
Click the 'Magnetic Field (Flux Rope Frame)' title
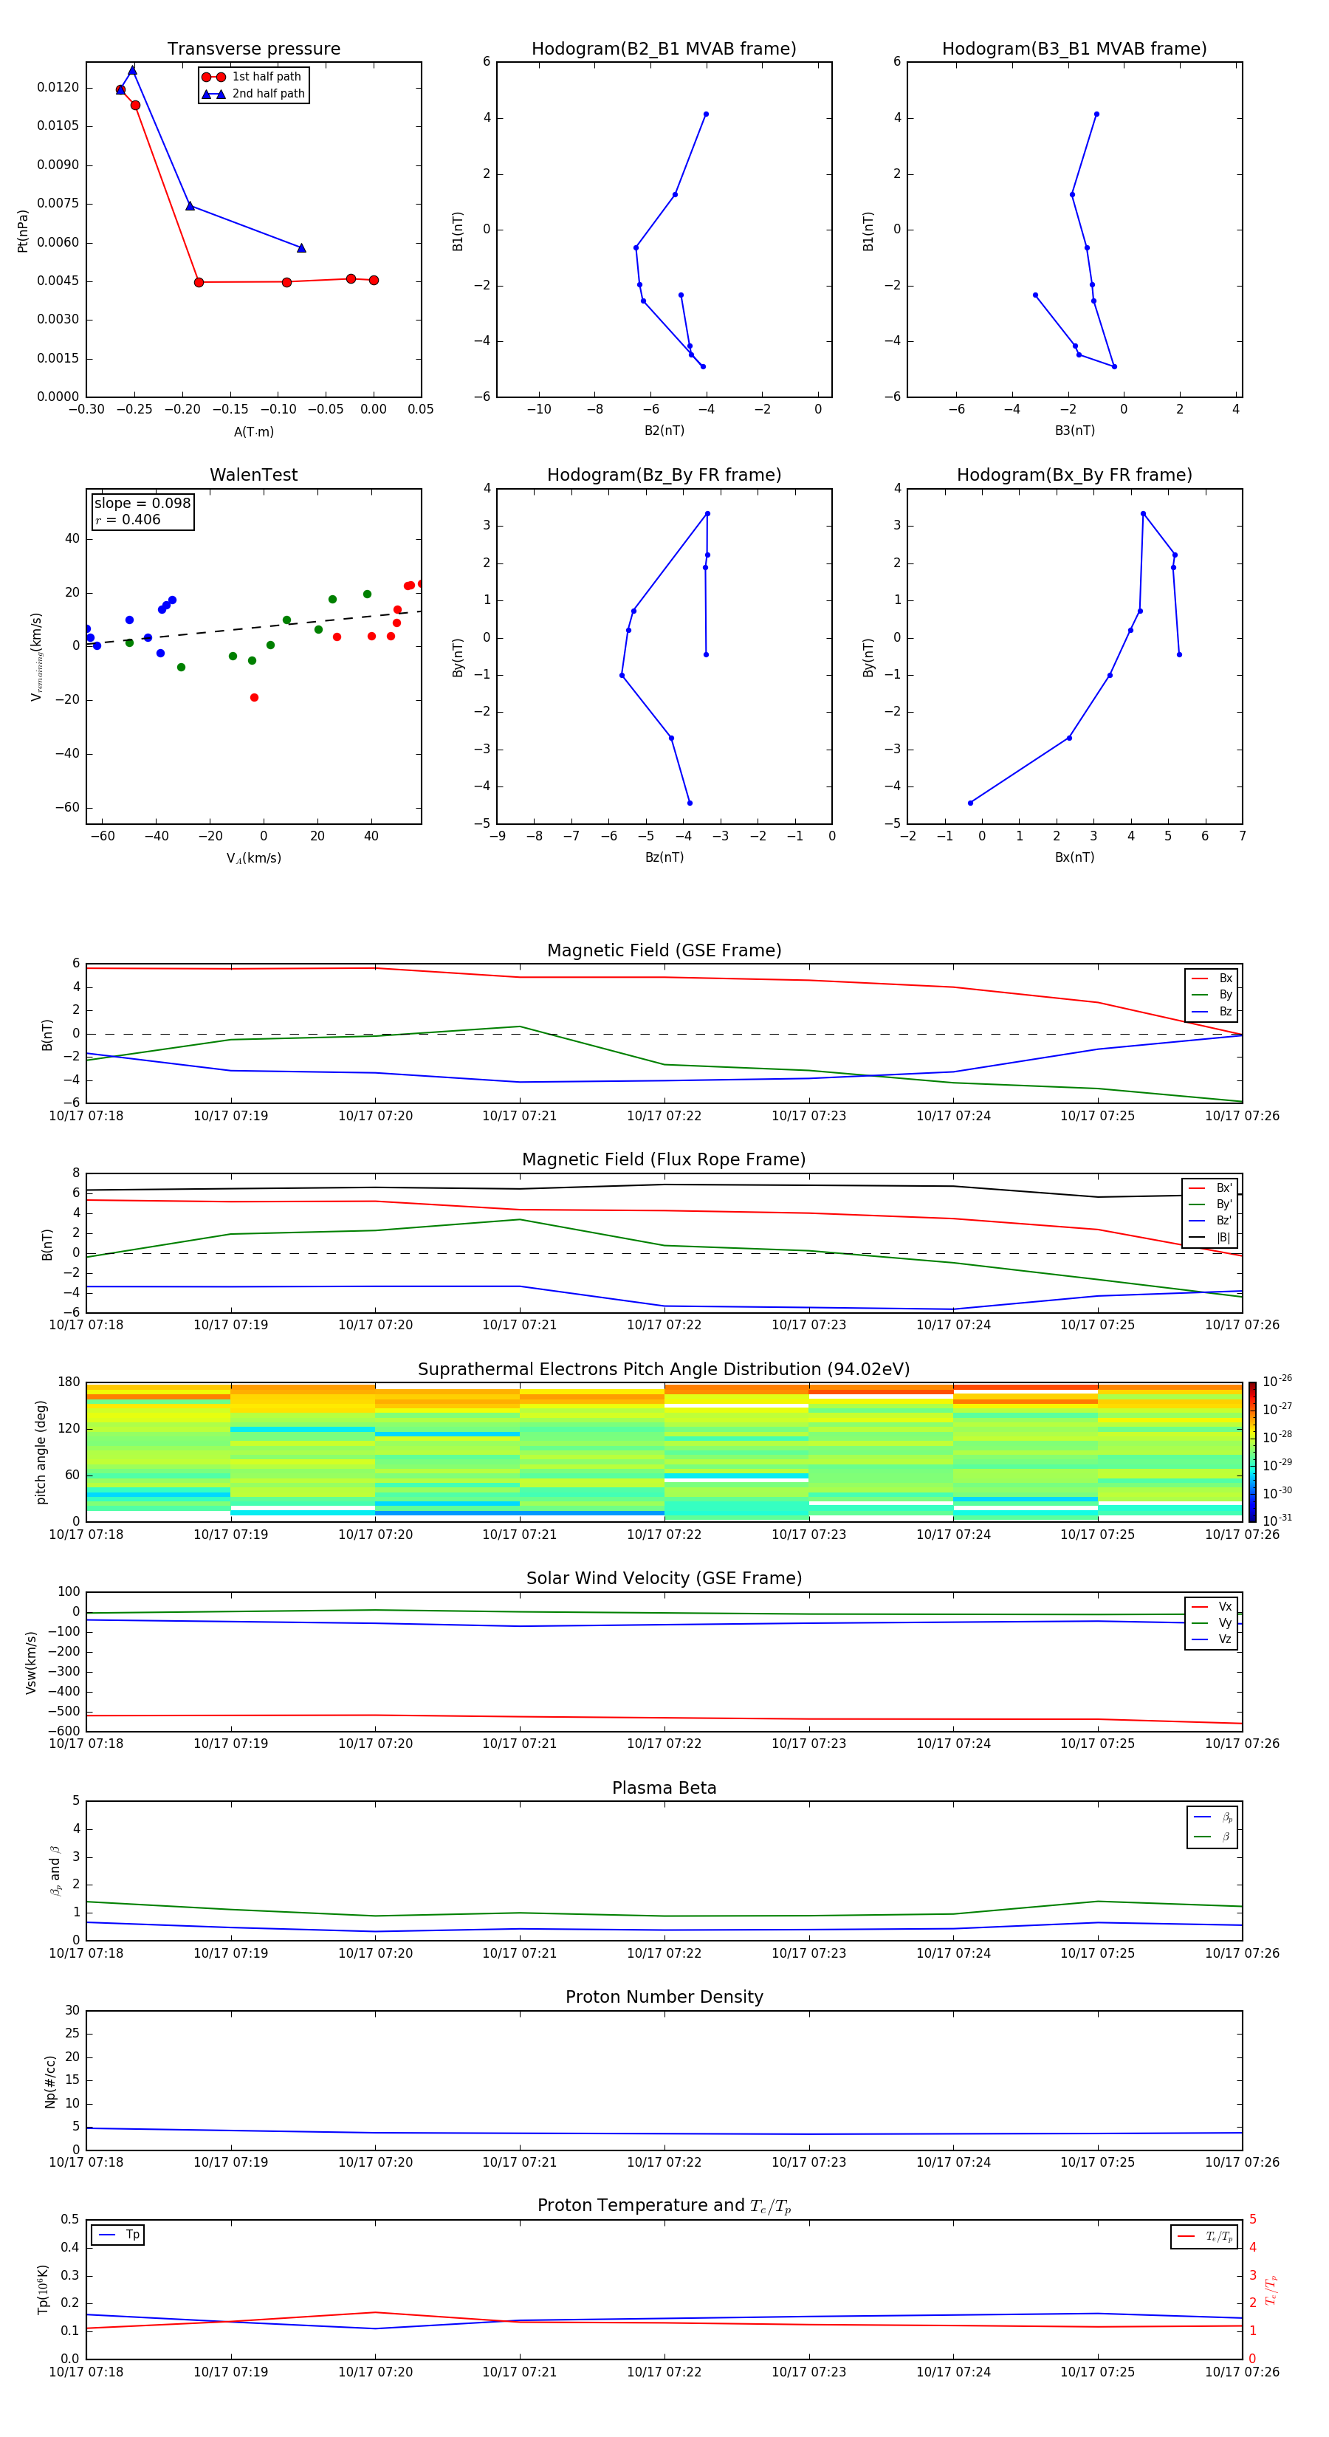(664, 1160)
